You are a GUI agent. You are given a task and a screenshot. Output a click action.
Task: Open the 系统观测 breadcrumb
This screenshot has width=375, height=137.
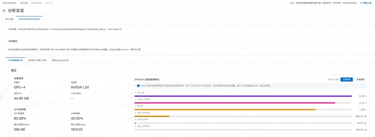pos(24,3)
